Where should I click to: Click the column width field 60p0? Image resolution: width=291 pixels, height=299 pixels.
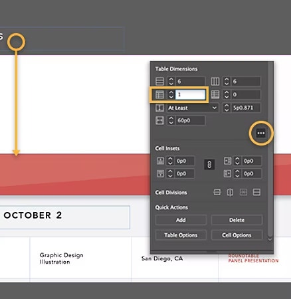(x=190, y=120)
